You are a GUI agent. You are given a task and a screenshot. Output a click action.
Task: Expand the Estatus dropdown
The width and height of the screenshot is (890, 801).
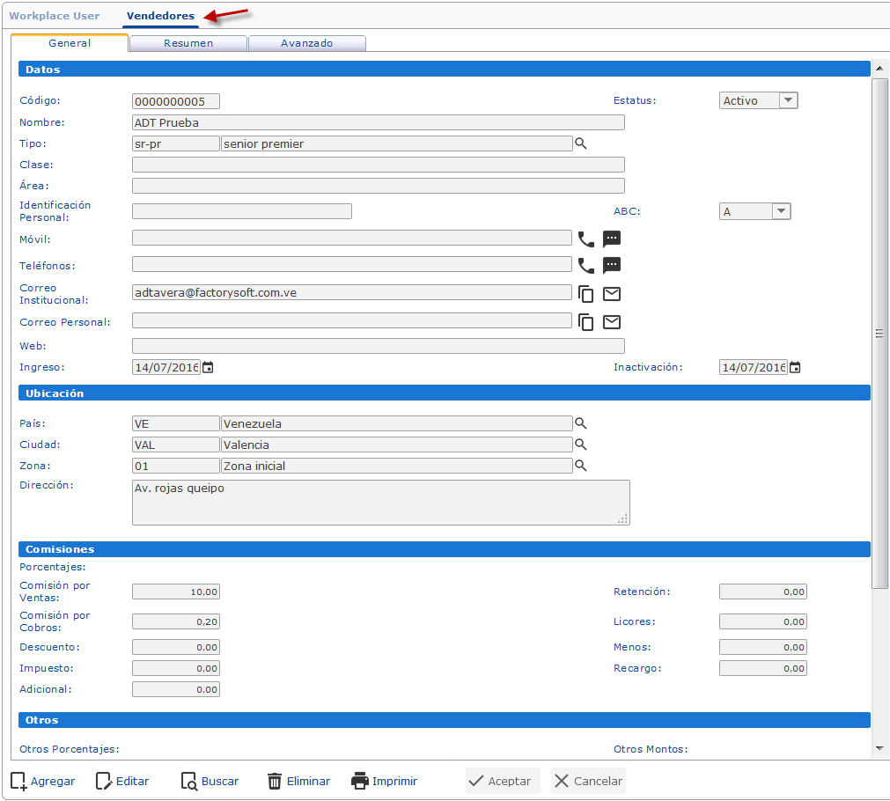tap(789, 100)
